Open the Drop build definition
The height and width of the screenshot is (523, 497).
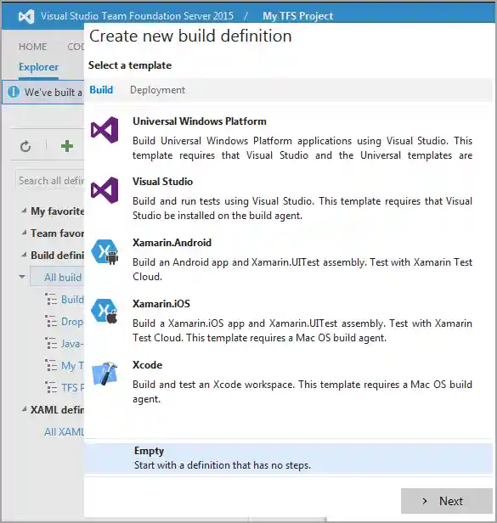point(72,322)
